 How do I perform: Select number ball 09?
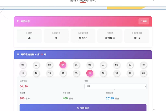point(130,65)
